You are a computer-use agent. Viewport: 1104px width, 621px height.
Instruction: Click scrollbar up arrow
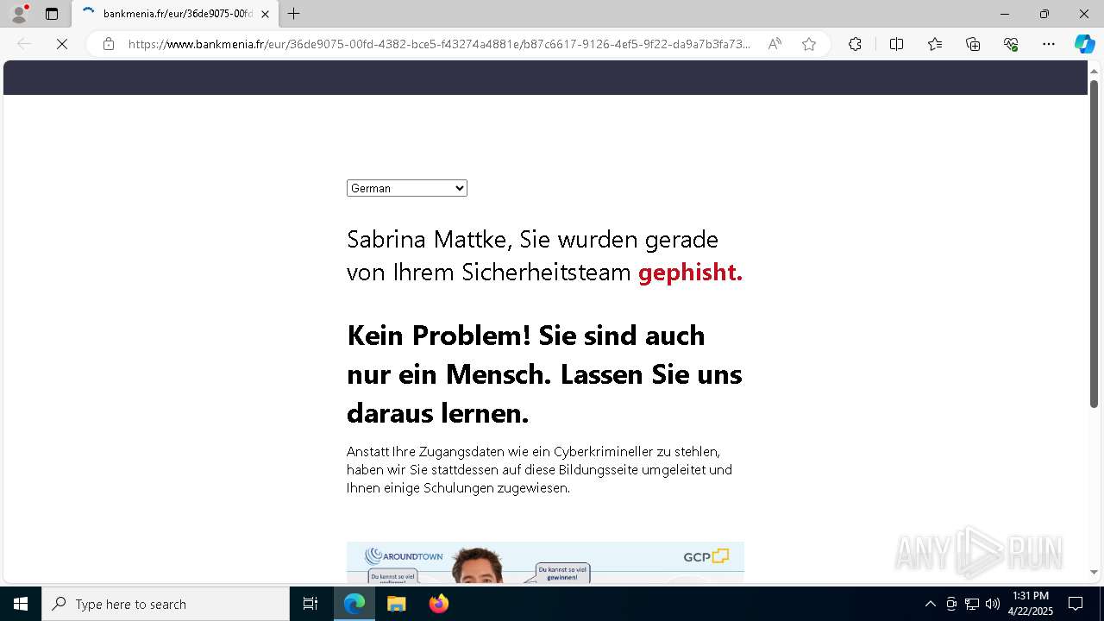1094,71
